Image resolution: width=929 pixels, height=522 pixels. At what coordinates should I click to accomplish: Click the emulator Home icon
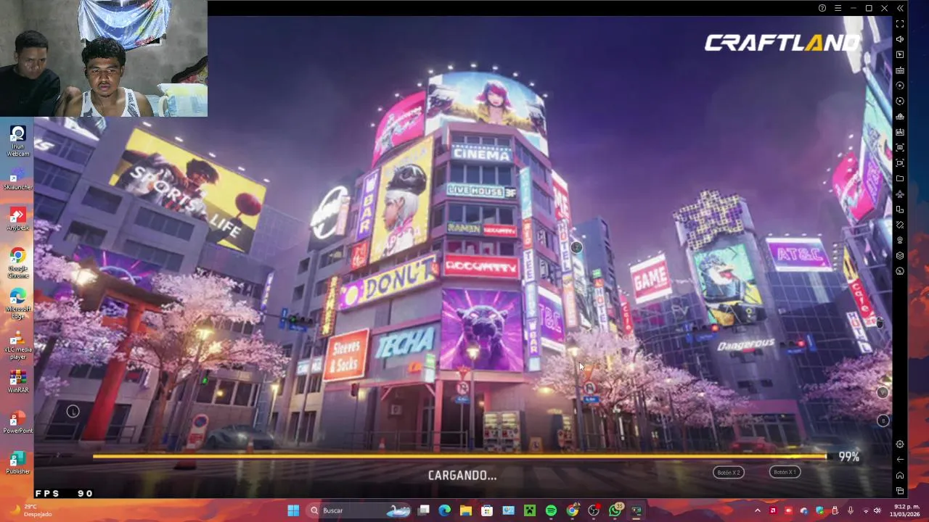coord(900,476)
